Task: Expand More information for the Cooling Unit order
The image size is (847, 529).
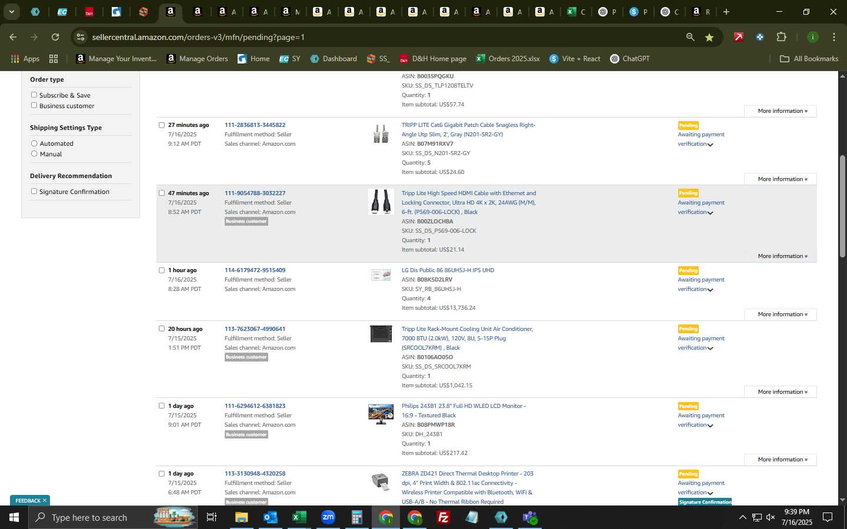Action: (781, 391)
